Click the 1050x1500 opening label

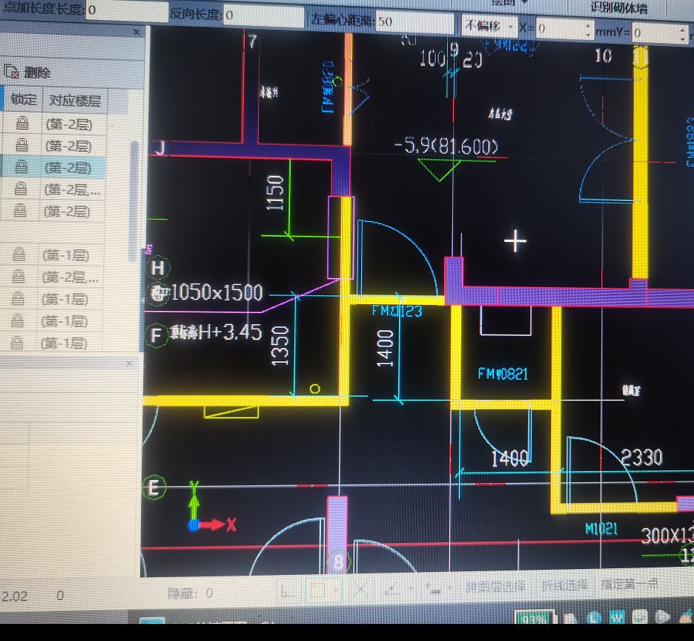coord(217,293)
